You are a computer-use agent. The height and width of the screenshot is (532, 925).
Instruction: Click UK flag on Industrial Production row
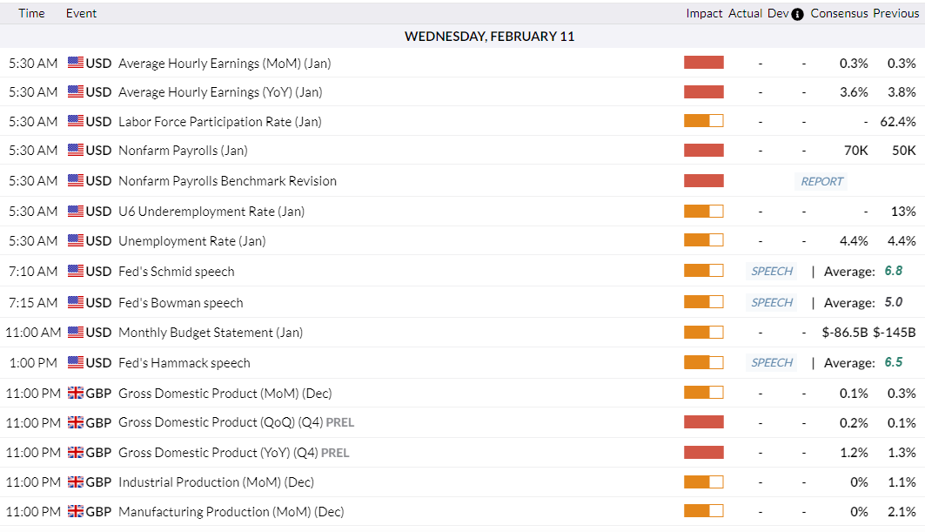click(x=76, y=481)
